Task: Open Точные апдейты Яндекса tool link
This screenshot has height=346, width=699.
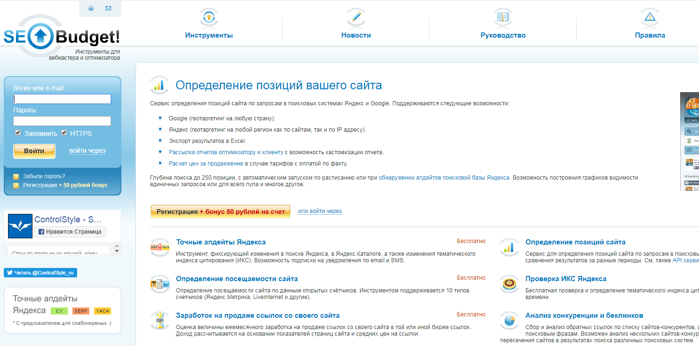Action: click(x=221, y=242)
